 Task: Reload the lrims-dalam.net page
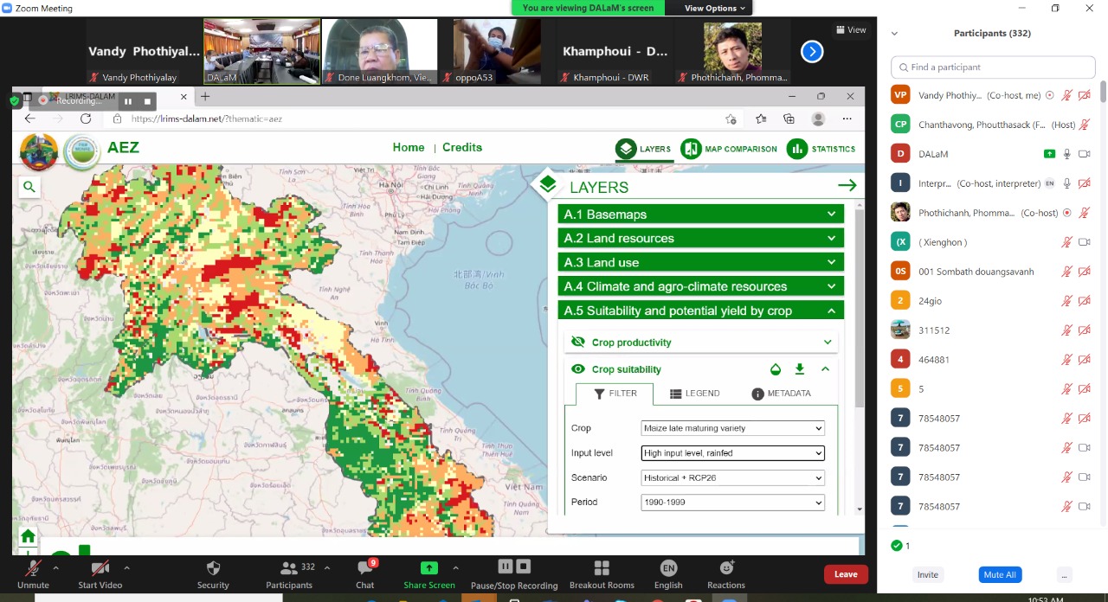(86, 118)
